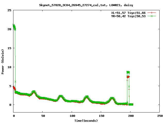Viewport: 165px width, 123px height.
Task: Click the green data peak near 20 Kelvin
Action: coord(14,27)
